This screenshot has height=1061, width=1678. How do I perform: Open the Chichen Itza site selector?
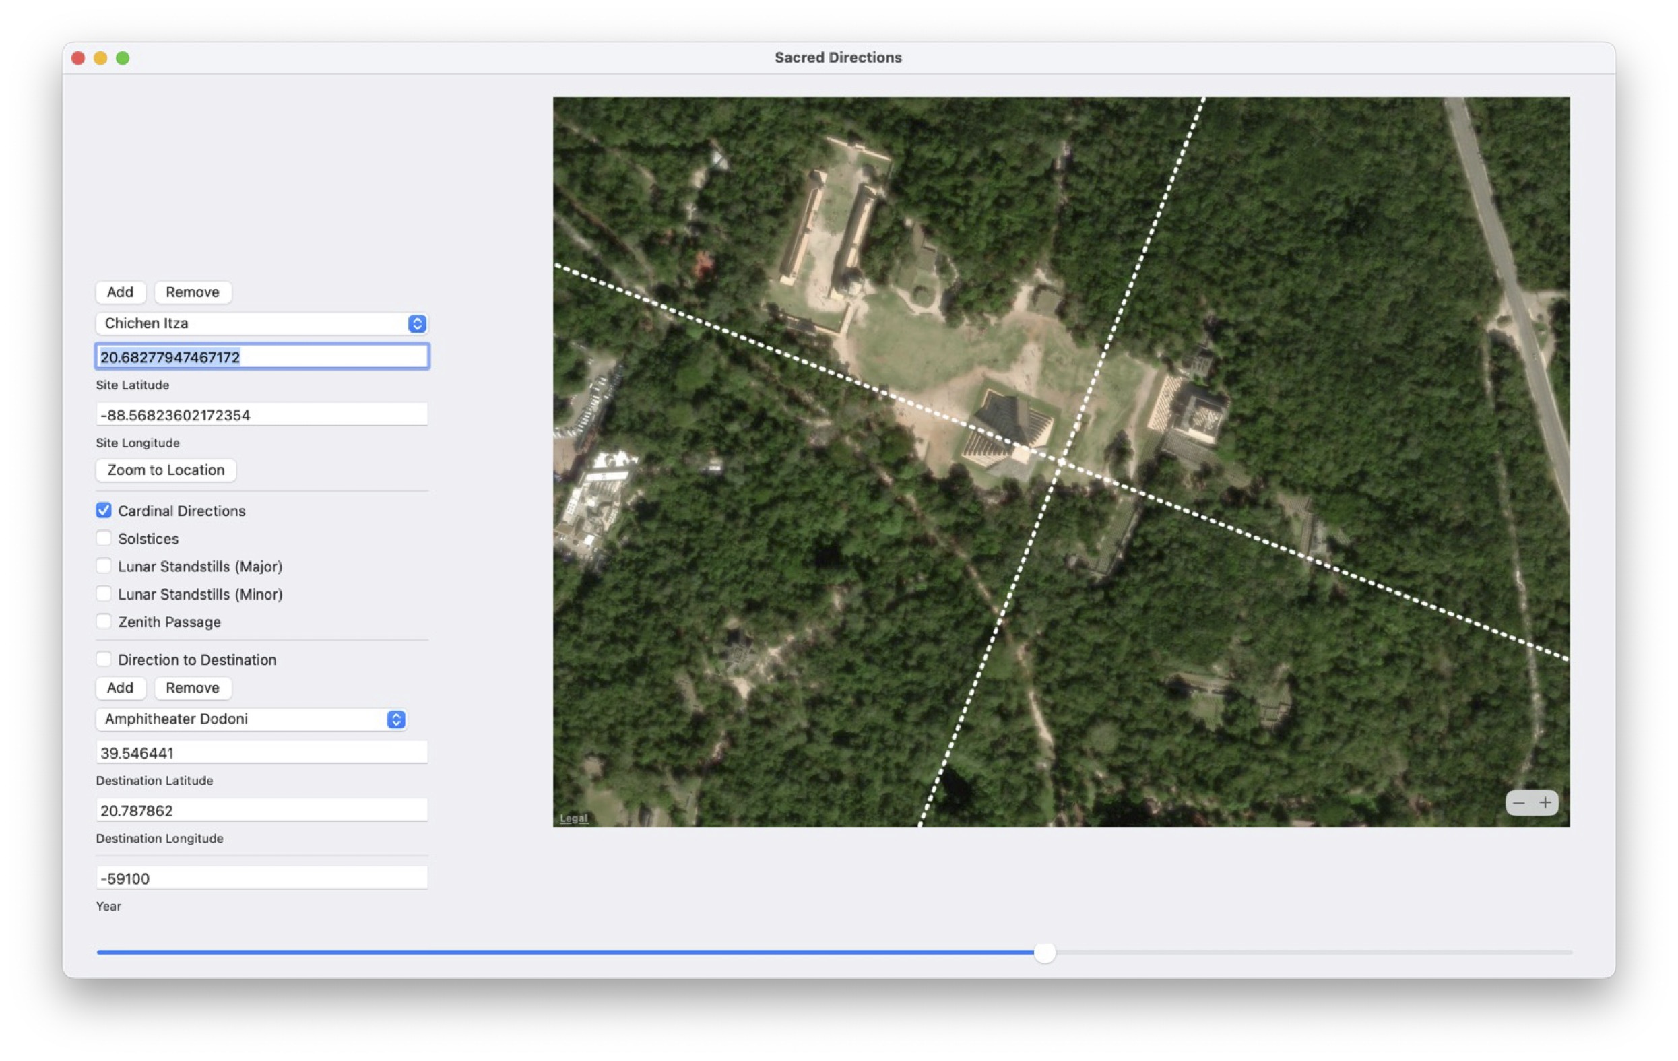(251, 323)
